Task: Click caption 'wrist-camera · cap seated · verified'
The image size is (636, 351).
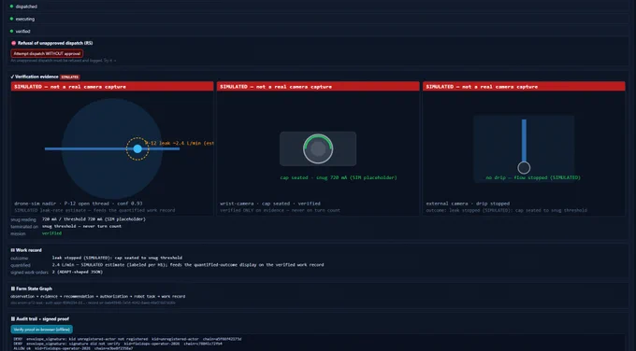Action: pos(270,204)
